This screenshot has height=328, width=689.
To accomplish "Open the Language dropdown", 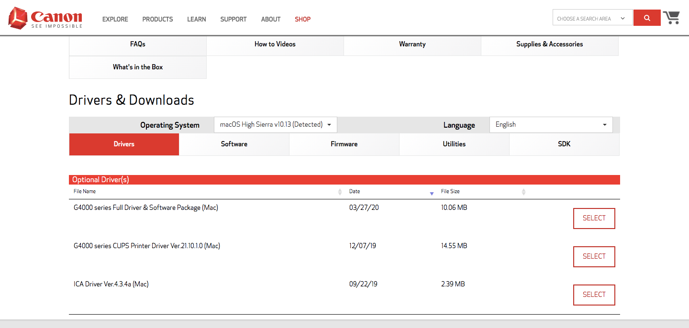I will coord(551,125).
